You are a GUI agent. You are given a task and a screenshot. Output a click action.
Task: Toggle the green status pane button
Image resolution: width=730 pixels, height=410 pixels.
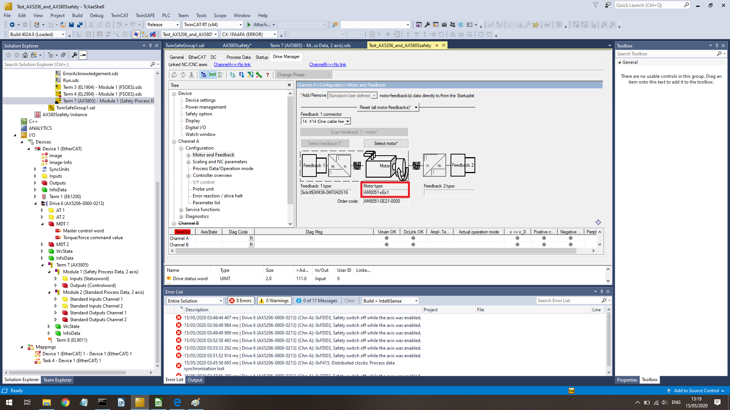212,75
